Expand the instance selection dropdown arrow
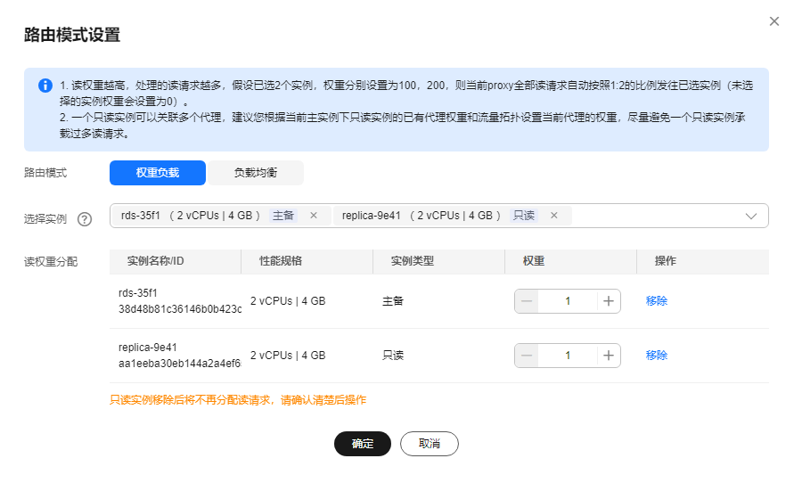 pyautogui.click(x=751, y=216)
